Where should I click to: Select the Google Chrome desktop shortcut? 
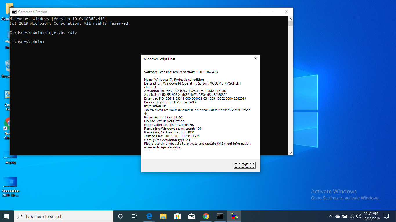click(x=7, y=129)
